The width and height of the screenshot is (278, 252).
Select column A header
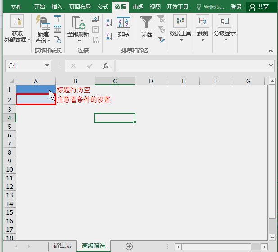pyautogui.click(x=36, y=81)
